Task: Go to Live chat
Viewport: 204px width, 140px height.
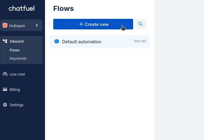Action: pyautogui.click(x=17, y=74)
